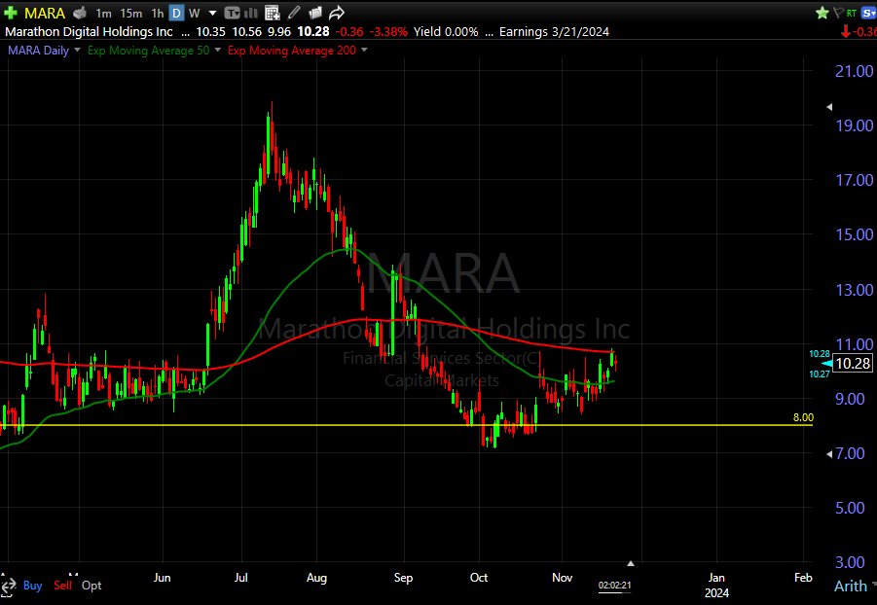Select the pencil drawing tool
Screen dimensions: 877x605
pos(294,13)
